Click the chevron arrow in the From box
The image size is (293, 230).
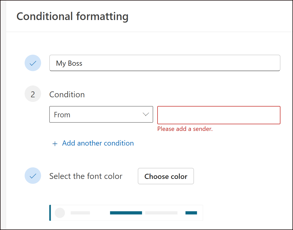(x=146, y=114)
